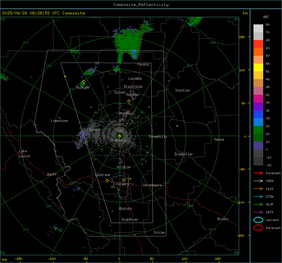The height and width of the screenshot is (263, 282).
Task: Click the white plus marker west of Hanna
Action: [177, 126]
